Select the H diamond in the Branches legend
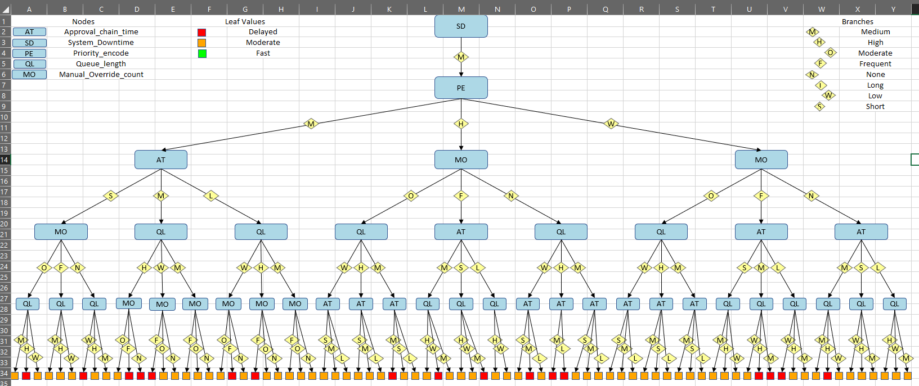Screen dimensions: 919x386 [x=819, y=42]
